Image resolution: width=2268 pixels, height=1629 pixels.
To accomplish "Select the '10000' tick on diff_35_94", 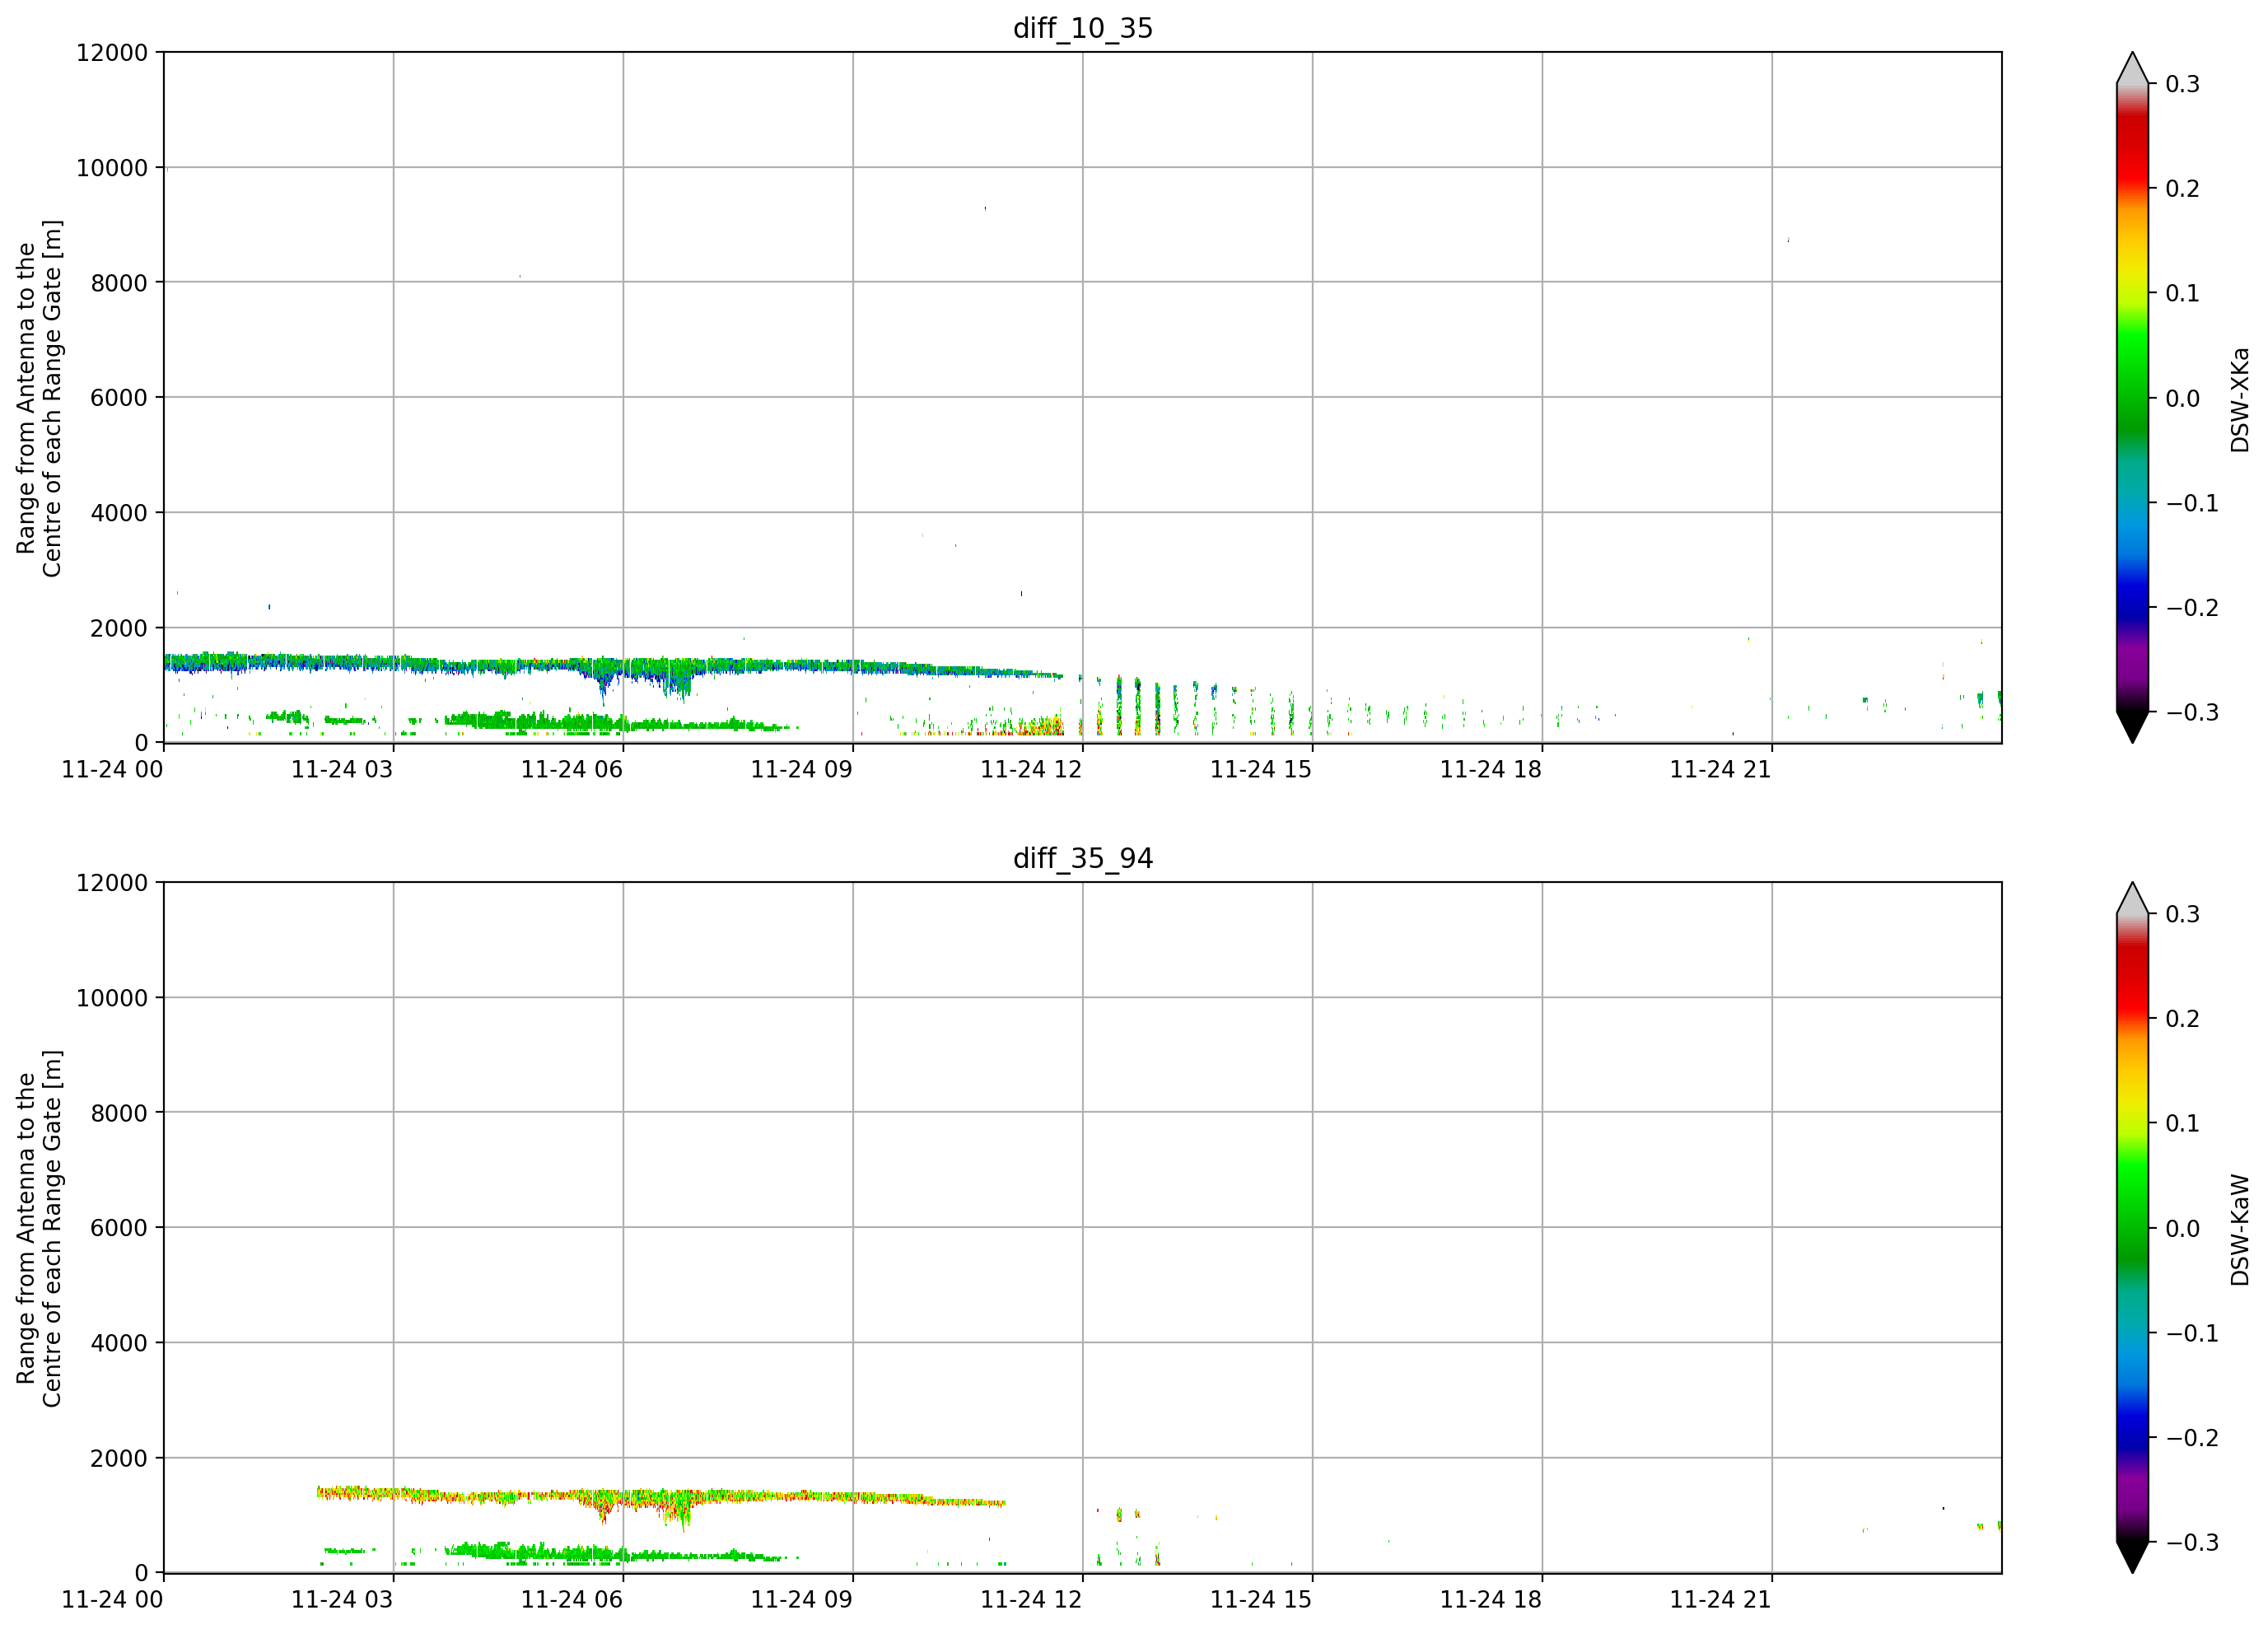I will click(x=112, y=998).
